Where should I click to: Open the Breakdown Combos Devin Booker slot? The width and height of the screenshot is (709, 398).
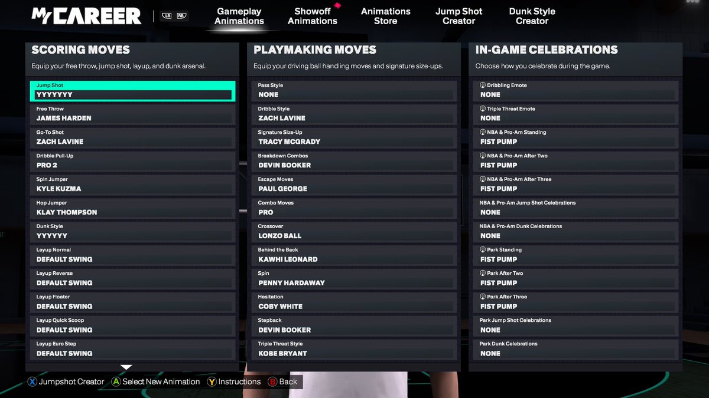tap(354, 162)
